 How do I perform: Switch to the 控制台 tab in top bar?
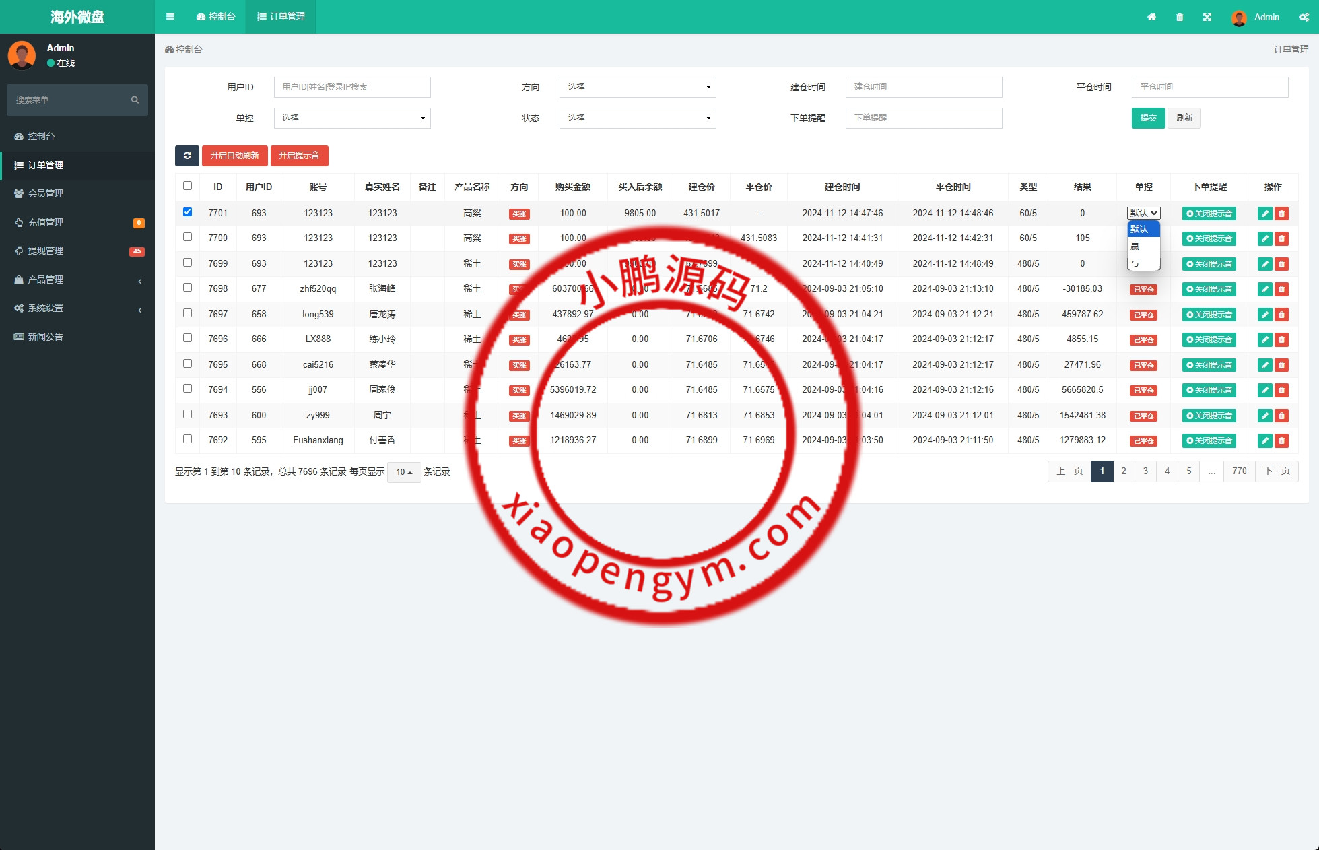216,17
